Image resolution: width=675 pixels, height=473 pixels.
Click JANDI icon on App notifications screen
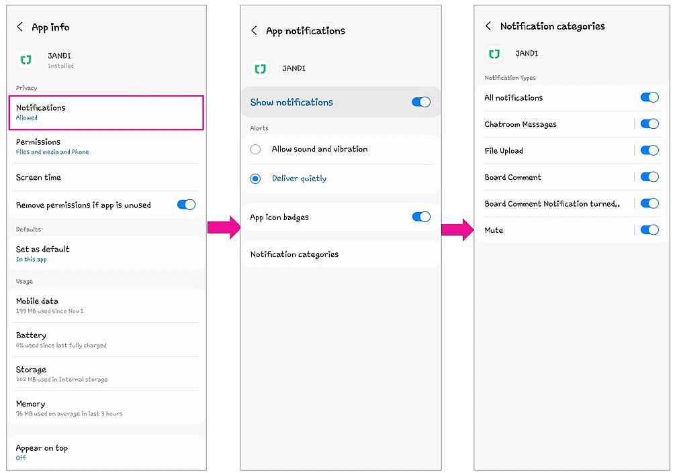(261, 68)
